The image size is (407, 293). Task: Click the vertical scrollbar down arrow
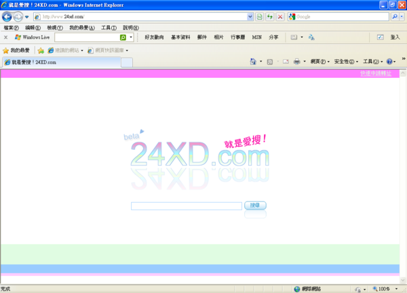pyautogui.click(x=403, y=280)
